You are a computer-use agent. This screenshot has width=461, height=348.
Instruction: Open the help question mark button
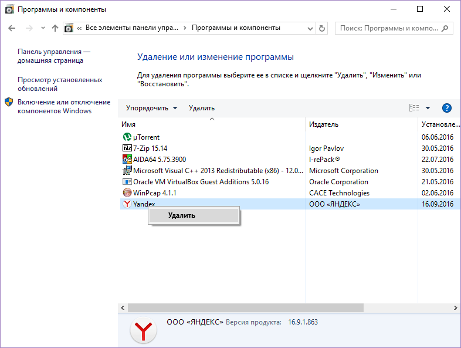tap(446, 108)
